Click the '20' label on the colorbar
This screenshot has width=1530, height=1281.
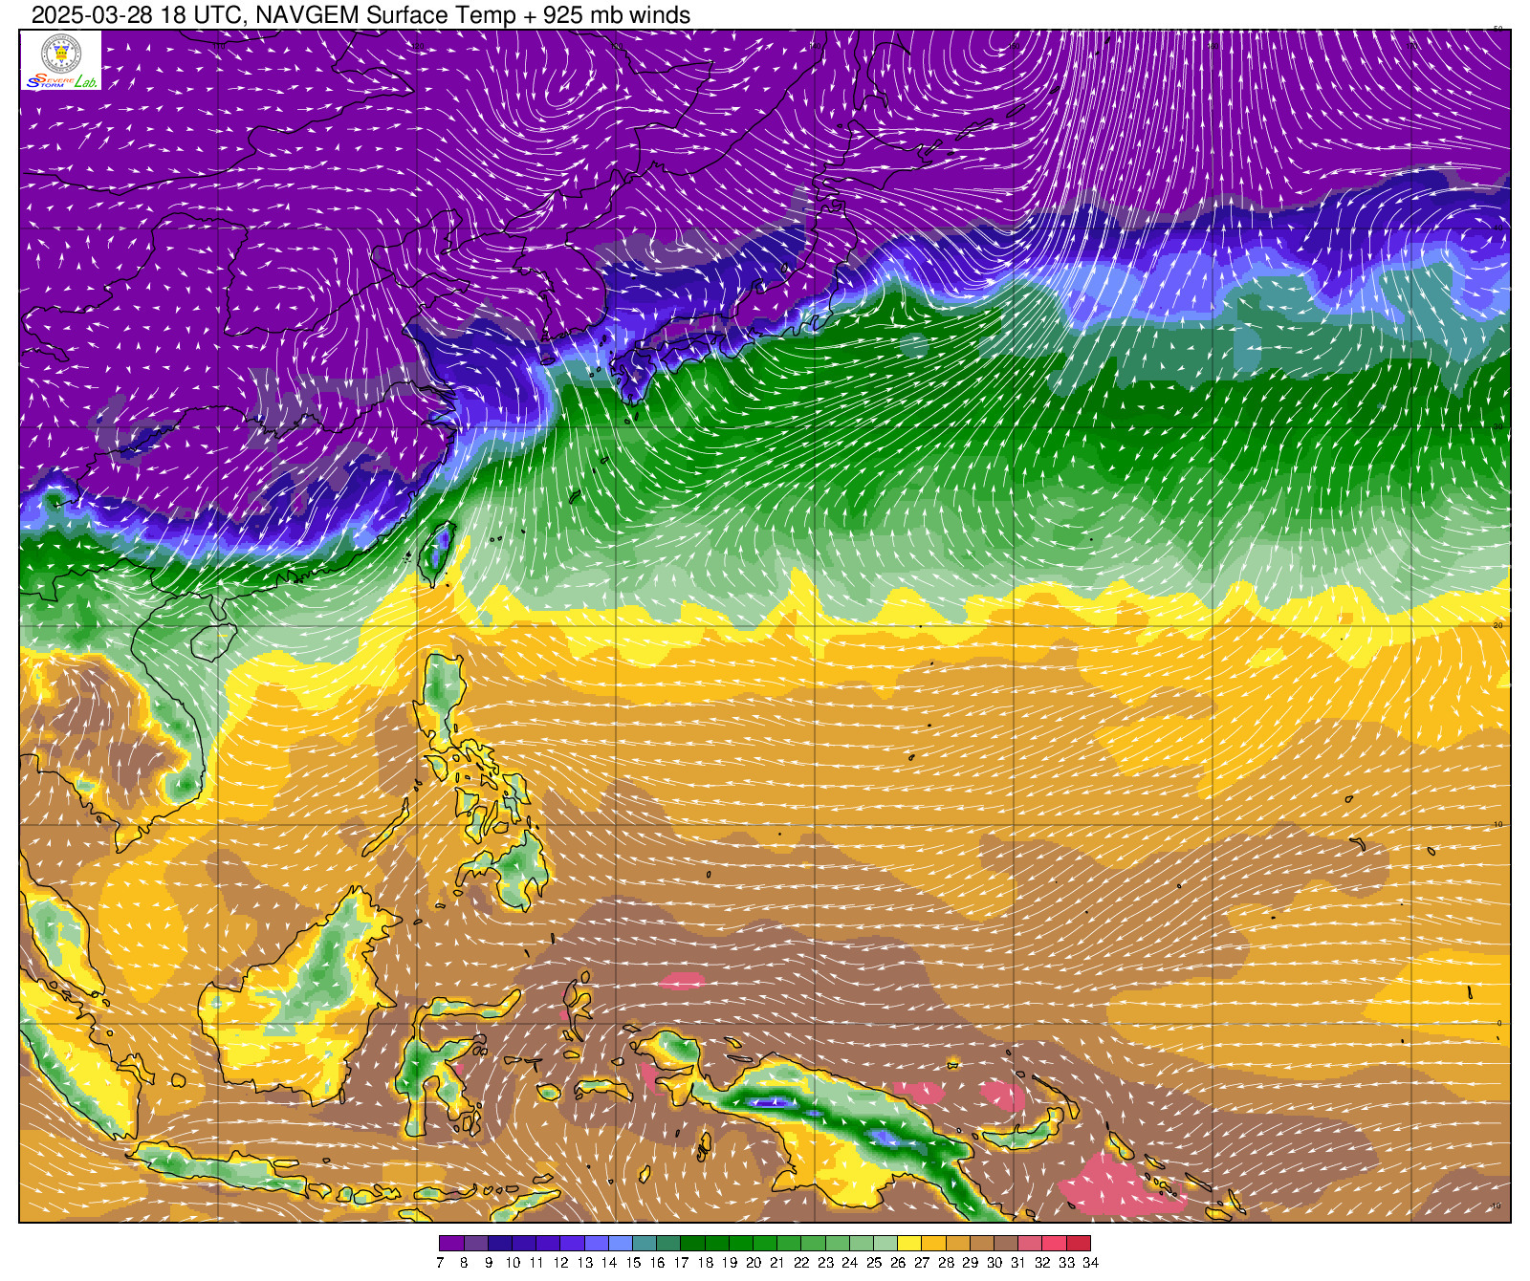754,1263
